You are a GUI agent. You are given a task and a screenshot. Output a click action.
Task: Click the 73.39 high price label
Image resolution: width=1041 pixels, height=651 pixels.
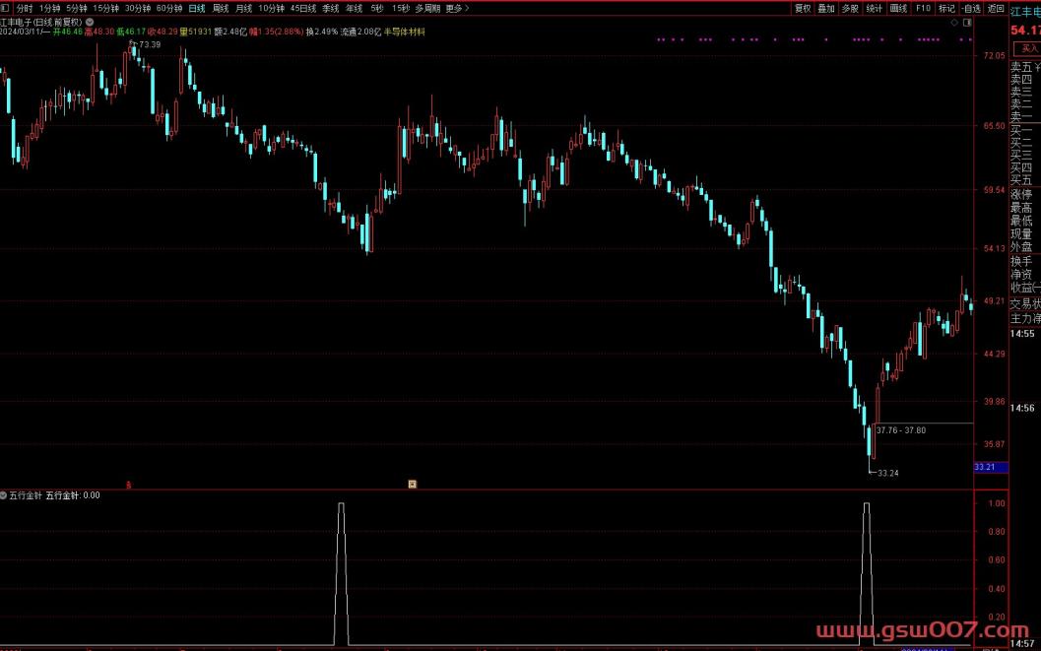(150, 44)
